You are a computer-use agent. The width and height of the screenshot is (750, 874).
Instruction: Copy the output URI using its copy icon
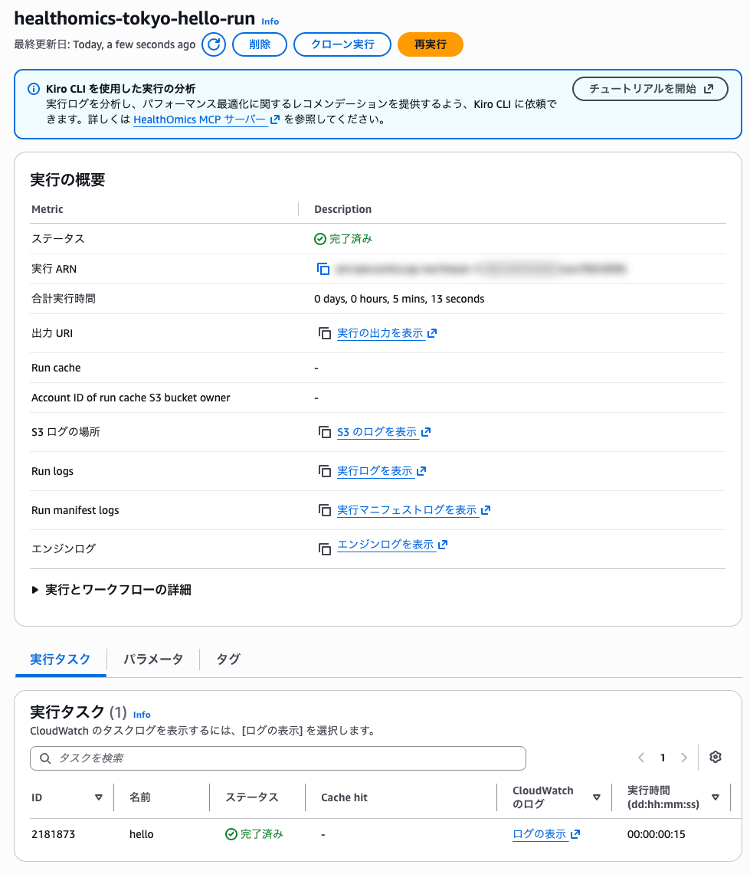(325, 333)
